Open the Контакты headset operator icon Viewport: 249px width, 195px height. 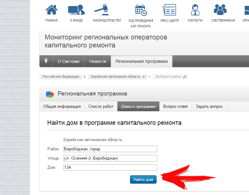[x=195, y=10]
